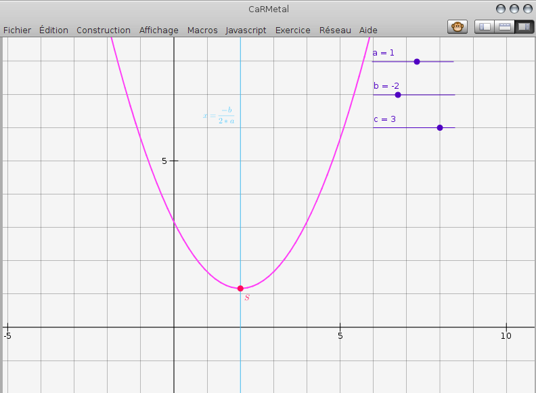Click the slider handle for c = 3
Image resolution: width=536 pixels, height=393 pixels.
[x=440, y=127]
